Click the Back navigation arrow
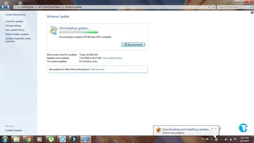254x143 pixels. coord(3,7)
